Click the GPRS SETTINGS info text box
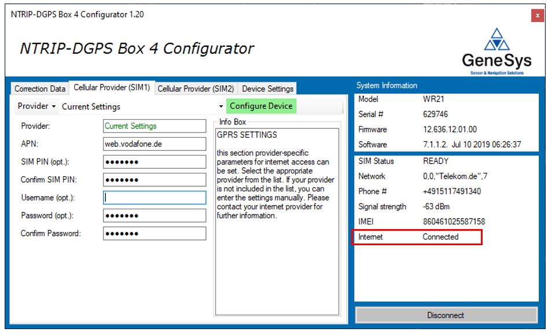The image size is (548, 332). (x=277, y=222)
